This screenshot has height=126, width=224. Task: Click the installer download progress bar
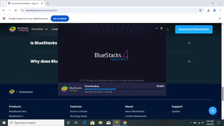(x=124, y=89)
